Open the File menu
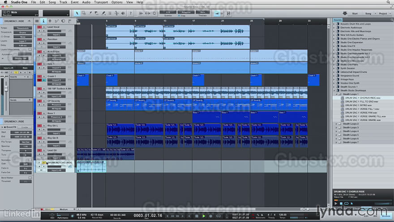 pos(34,2)
